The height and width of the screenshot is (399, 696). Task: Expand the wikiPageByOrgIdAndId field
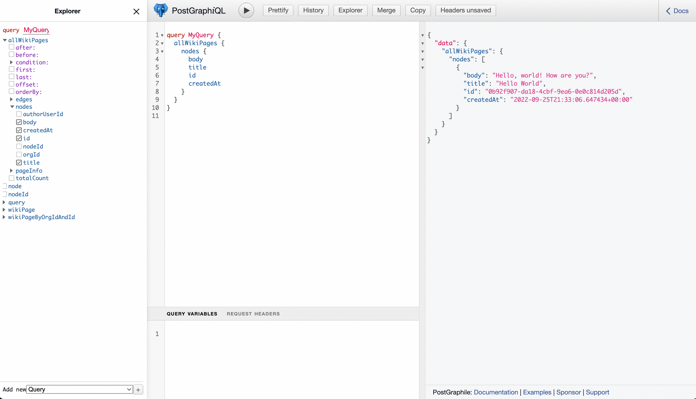point(4,217)
